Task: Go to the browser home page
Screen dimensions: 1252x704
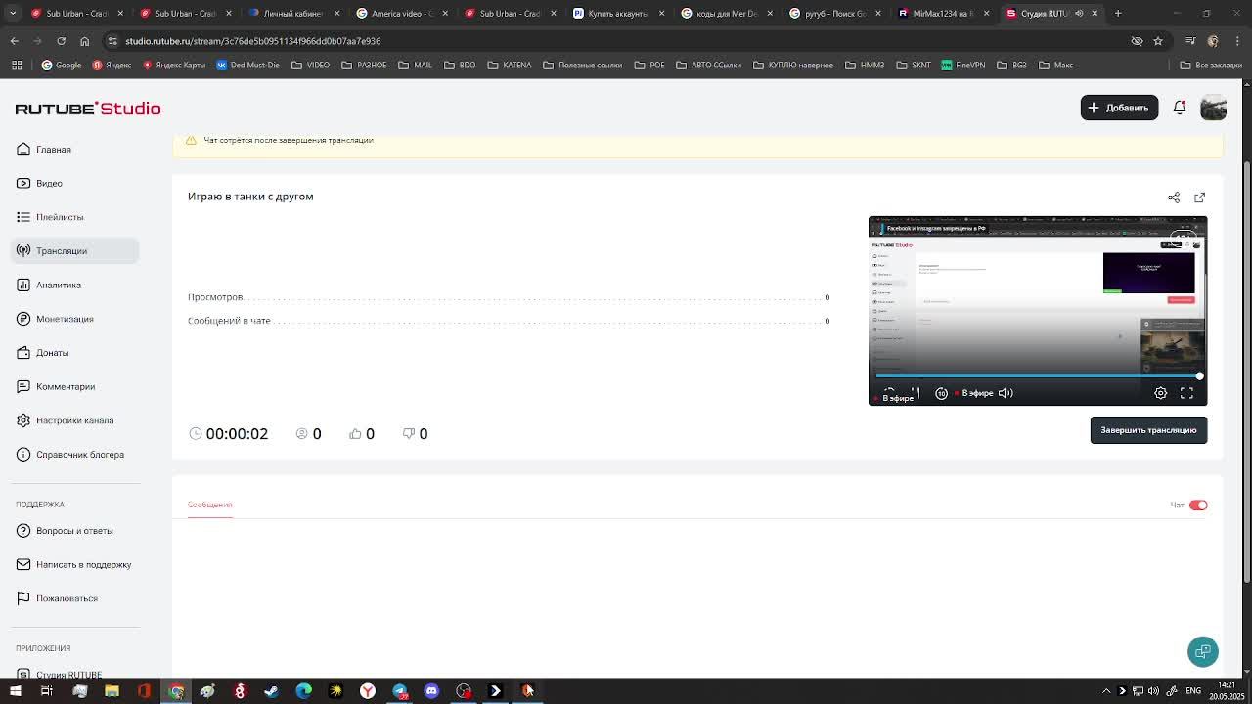Action: pos(84,41)
